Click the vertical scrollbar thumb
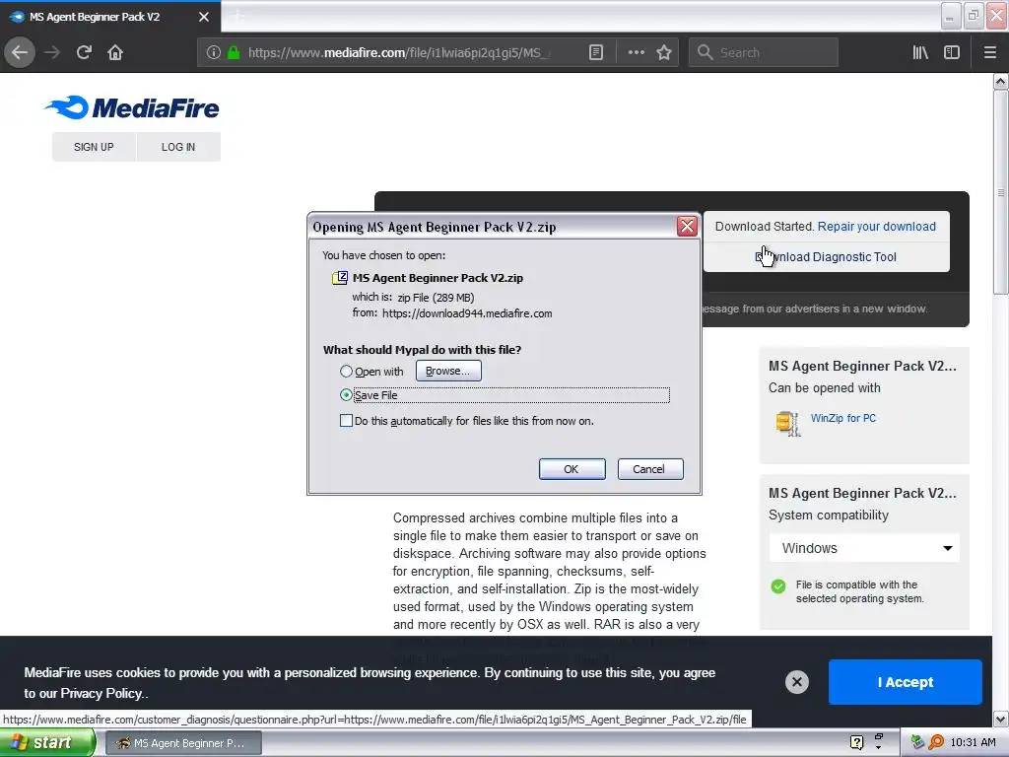 coord(1001,192)
